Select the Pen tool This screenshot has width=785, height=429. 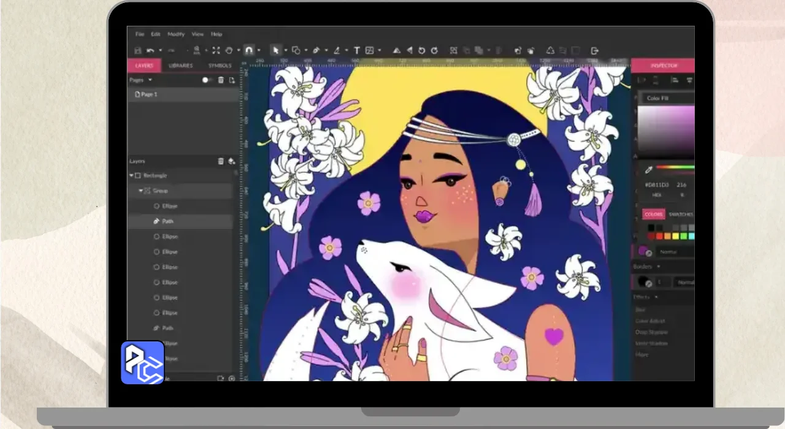[316, 50]
